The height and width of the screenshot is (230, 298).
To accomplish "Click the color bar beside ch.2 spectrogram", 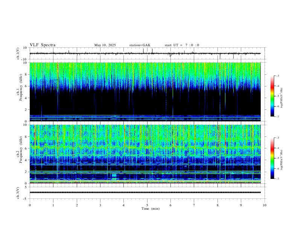I will pos(272,158).
